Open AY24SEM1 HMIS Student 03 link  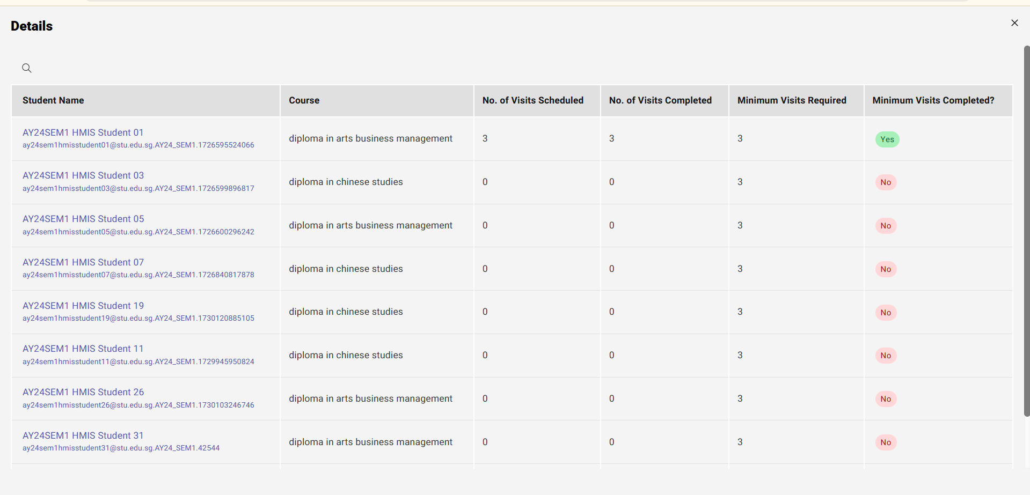click(x=83, y=175)
